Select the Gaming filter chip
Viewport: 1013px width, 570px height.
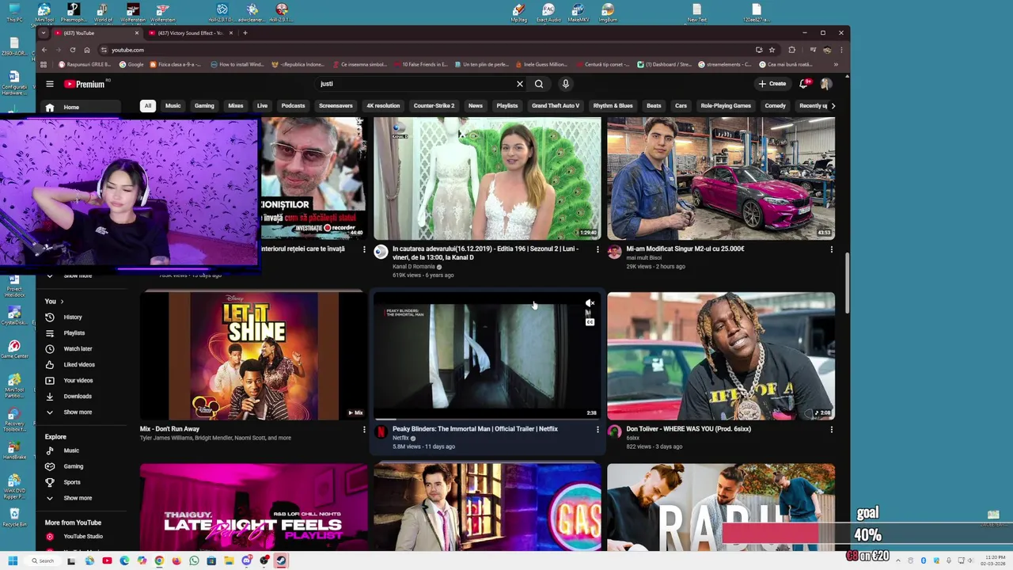click(204, 106)
